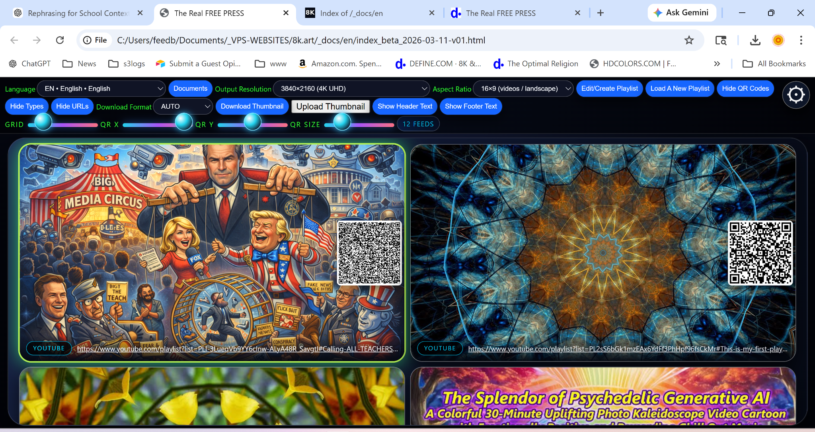Open the This-is-my-first-play YouTube playlist link
The image size is (815, 432).
(x=628, y=349)
